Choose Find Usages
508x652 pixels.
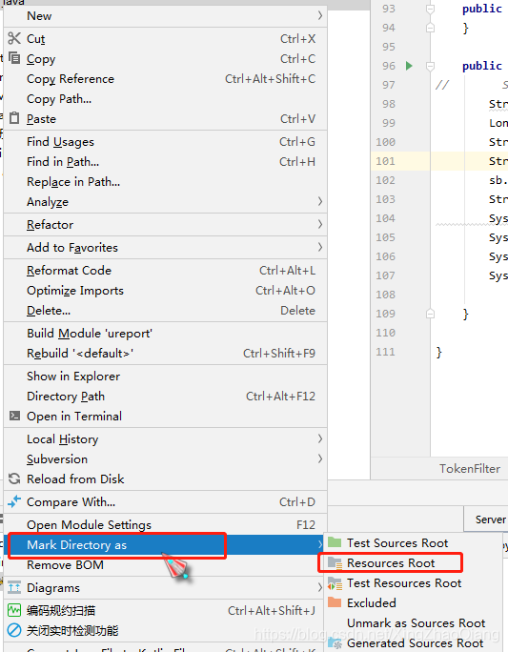[x=166, y=142]
